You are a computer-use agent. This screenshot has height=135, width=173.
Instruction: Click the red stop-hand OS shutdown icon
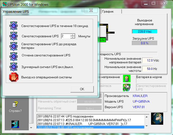[14, 77]
